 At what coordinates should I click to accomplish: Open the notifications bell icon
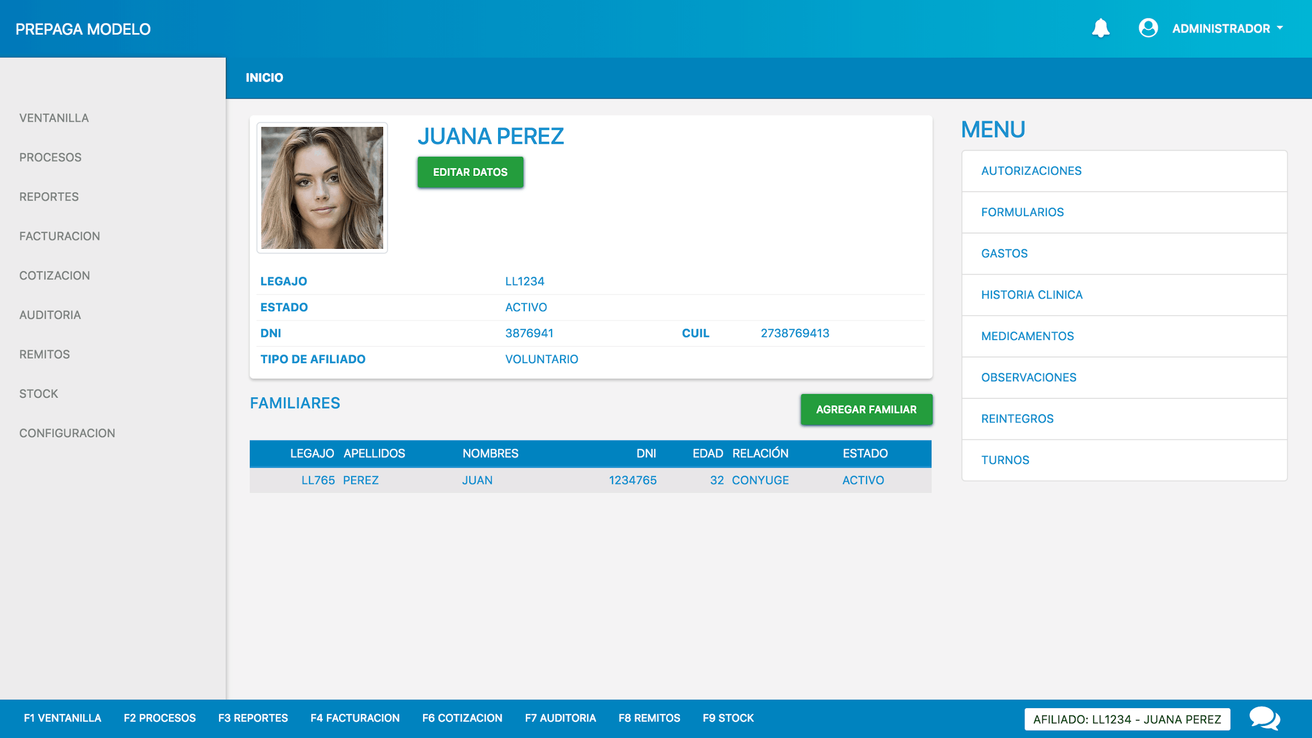pyautogui.click(x=1101, y=28)
